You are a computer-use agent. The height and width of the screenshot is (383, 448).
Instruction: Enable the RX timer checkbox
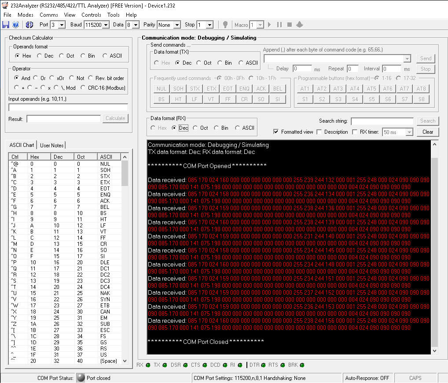(x=355, y=131)
